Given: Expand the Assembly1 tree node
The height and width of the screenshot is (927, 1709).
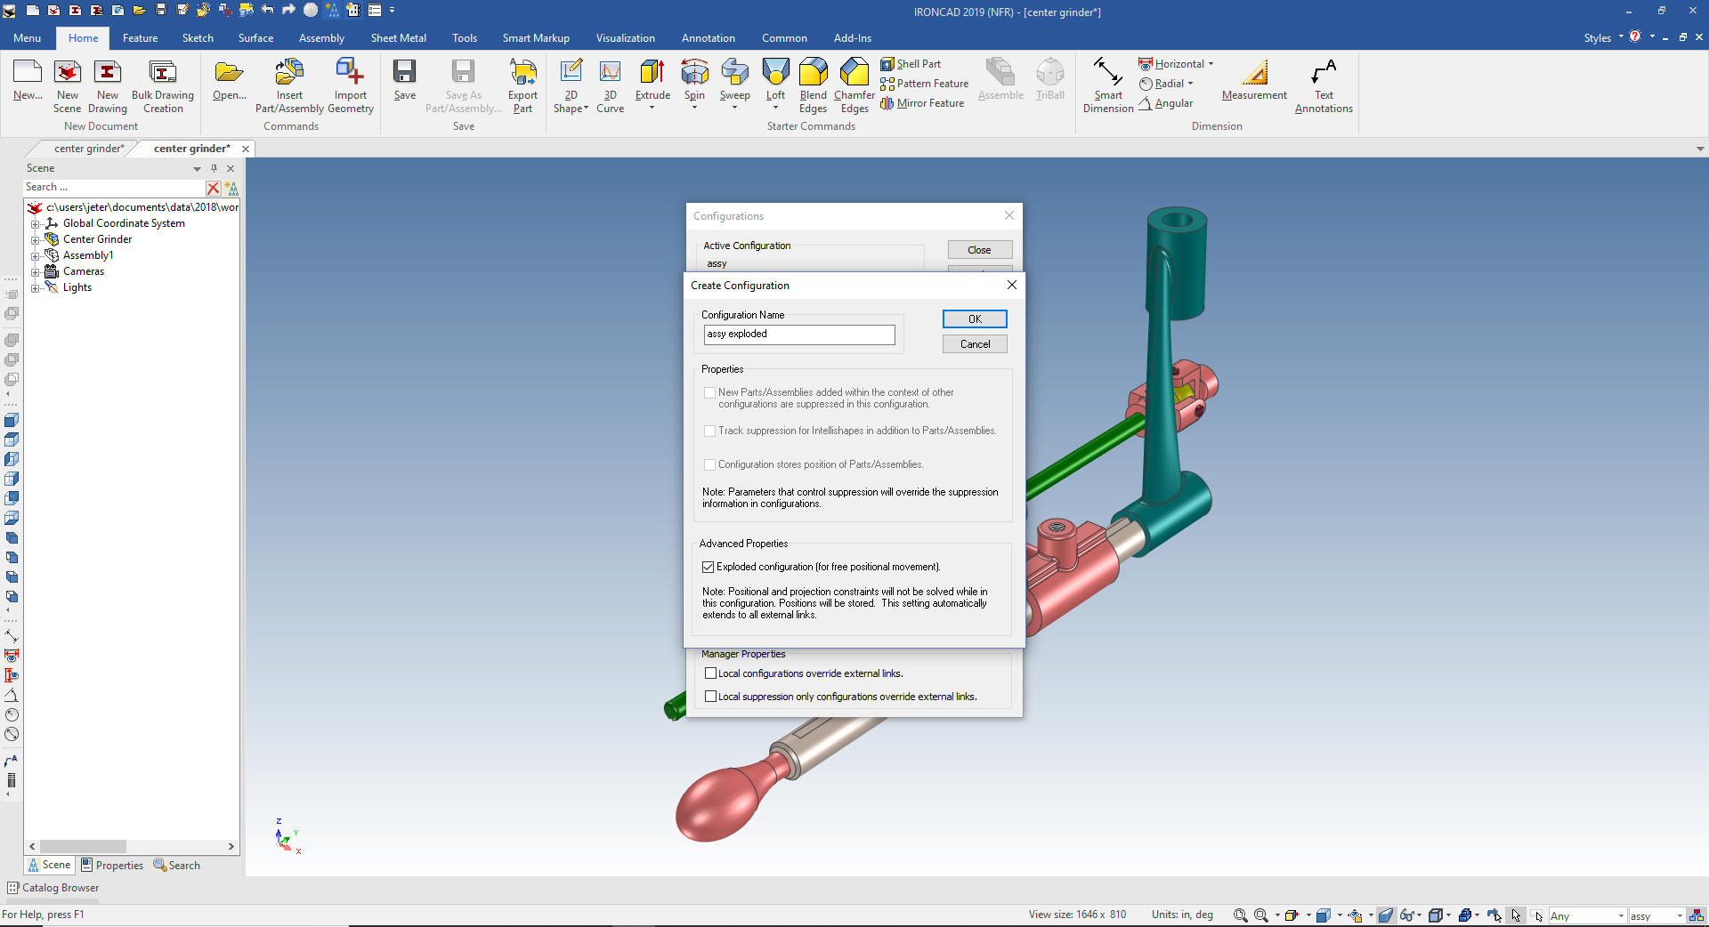Looking at the screenshot, I should point(36,256).
